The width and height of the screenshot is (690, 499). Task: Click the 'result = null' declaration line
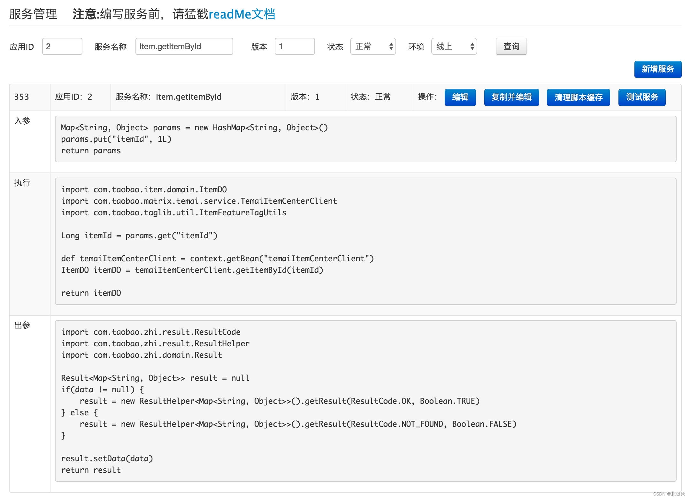tap(155, 378)
